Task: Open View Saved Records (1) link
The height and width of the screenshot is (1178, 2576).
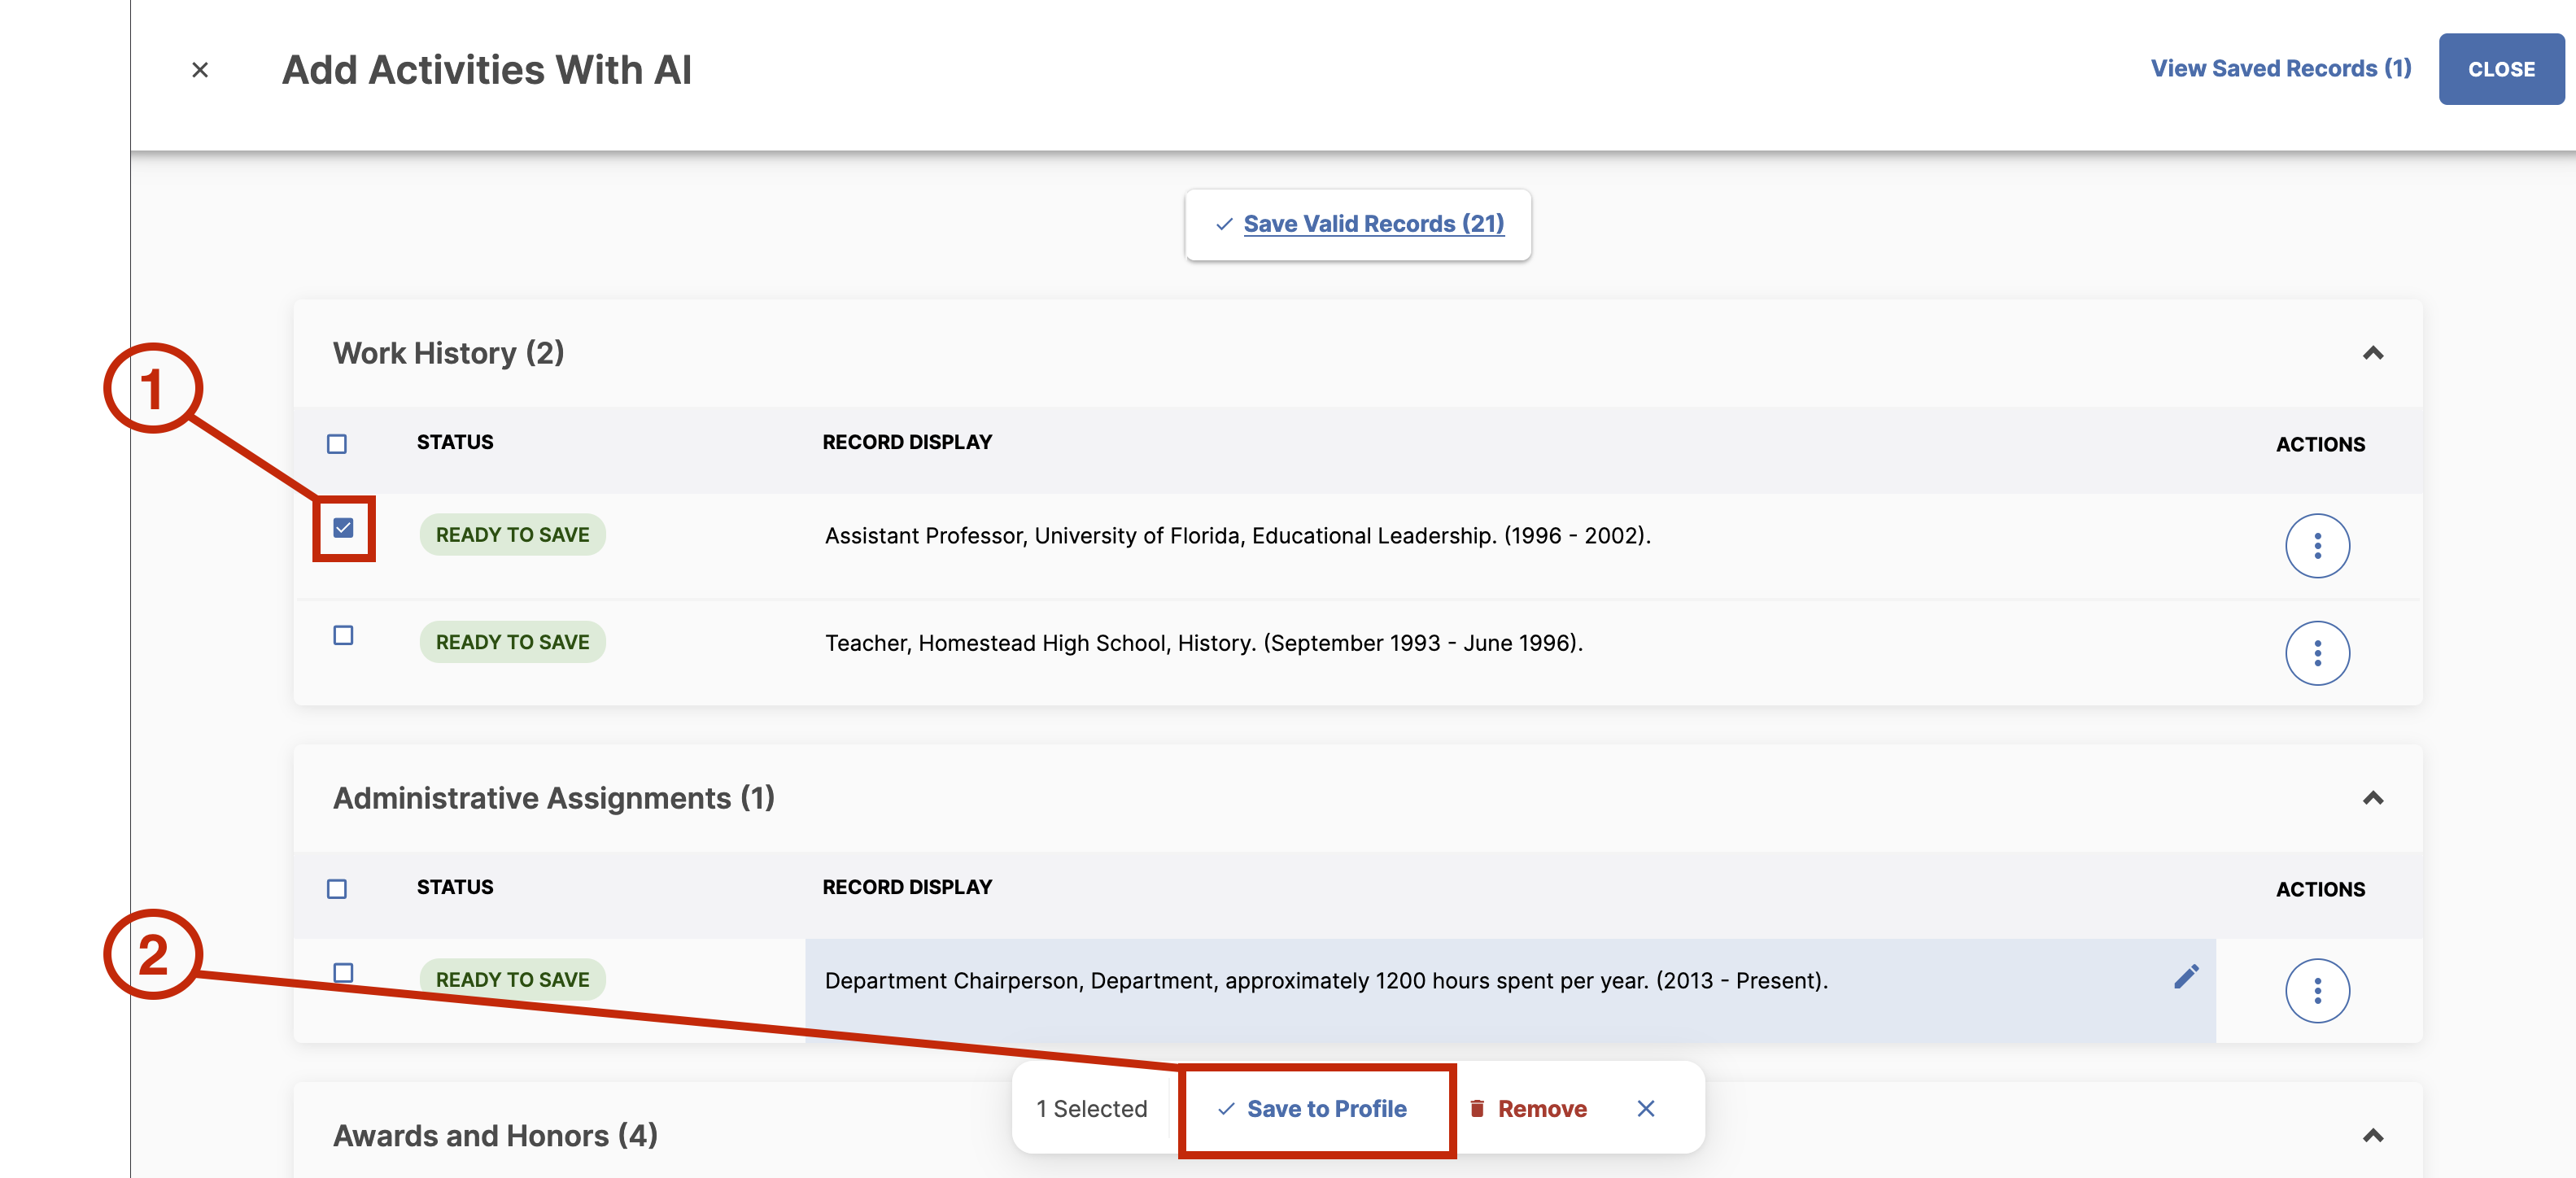Action: 2281,68
